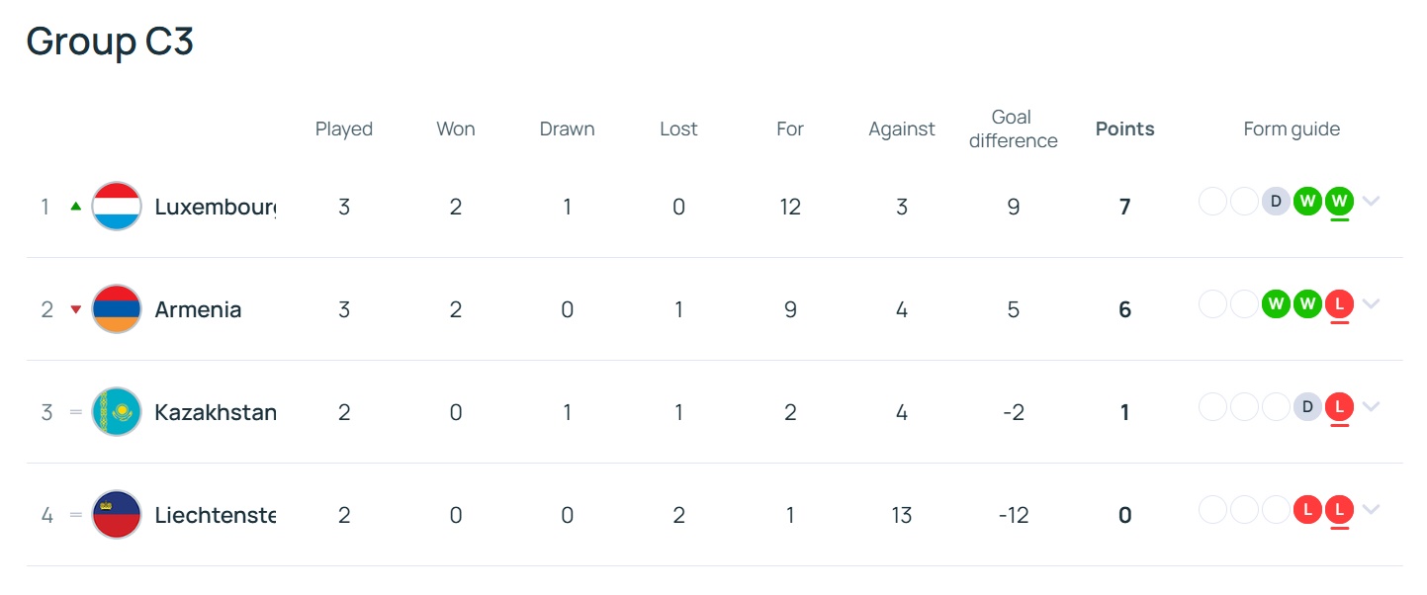Click the Form guide column header
Image resolution: width=1427 pixels, height=595 pixels.
1292,129
